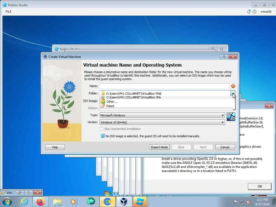This screenshot has width=276, height=207.
Task: Launch Internet Explorer from taskbar
Action: point(24,202)
